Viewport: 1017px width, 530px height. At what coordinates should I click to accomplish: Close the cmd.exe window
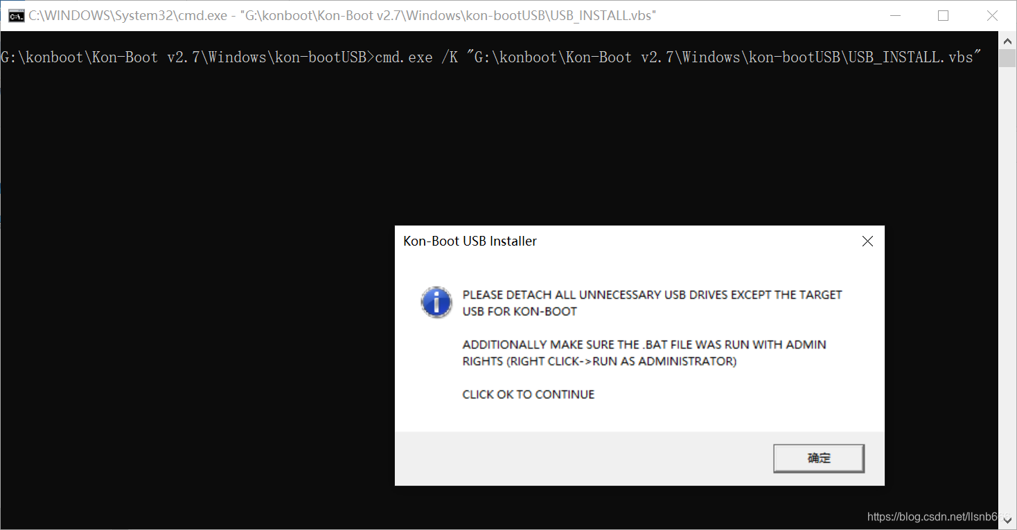(x=992, y=15)
